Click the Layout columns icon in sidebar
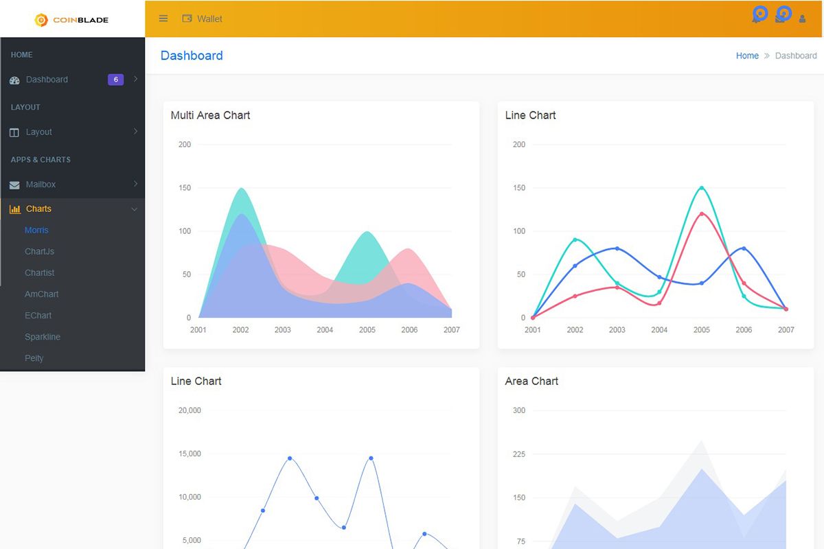 [x=14, y=132]
